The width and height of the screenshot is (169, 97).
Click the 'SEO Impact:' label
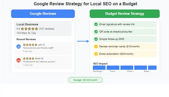click(x=101, y=64)
